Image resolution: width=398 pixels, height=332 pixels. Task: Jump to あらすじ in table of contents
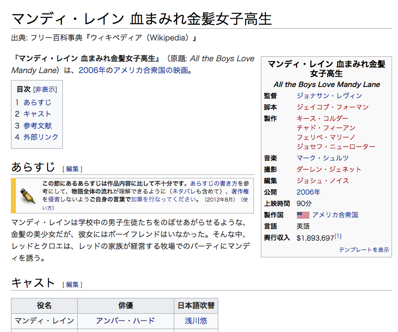click(37, 102)
